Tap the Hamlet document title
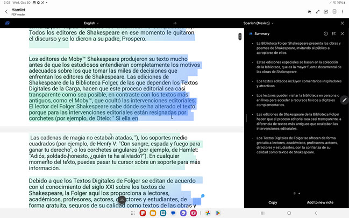The height and width of the screenshot is (218, 349). 18,10
